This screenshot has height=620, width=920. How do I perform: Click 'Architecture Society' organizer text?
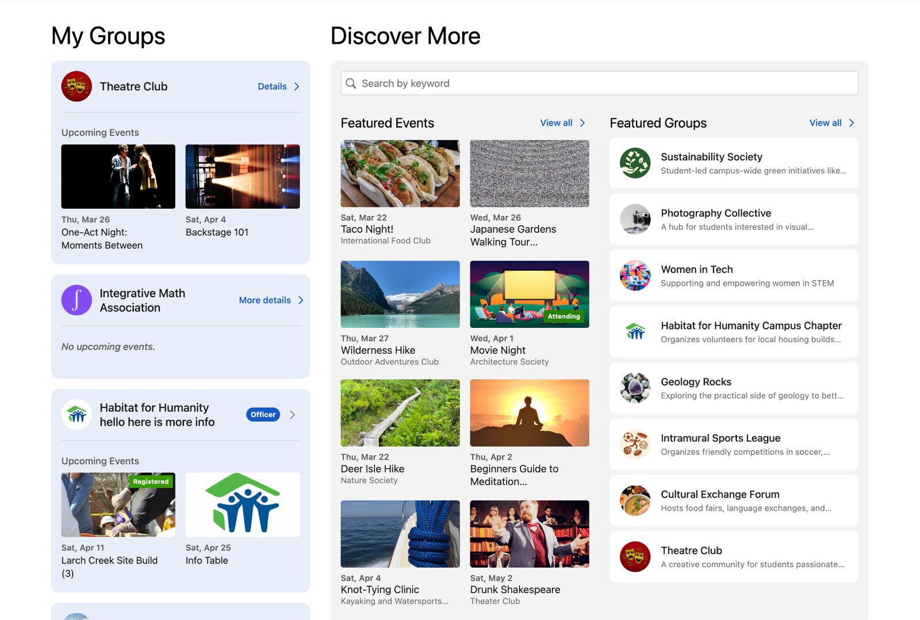509,362
